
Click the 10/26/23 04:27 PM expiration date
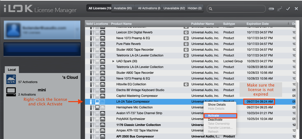(x=260, y=61)
